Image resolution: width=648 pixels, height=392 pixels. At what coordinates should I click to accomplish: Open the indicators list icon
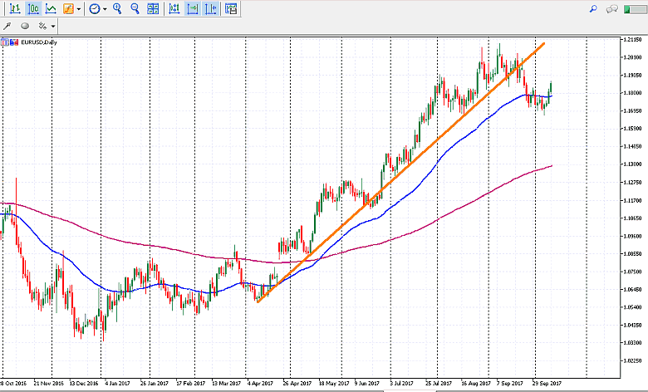69,9
